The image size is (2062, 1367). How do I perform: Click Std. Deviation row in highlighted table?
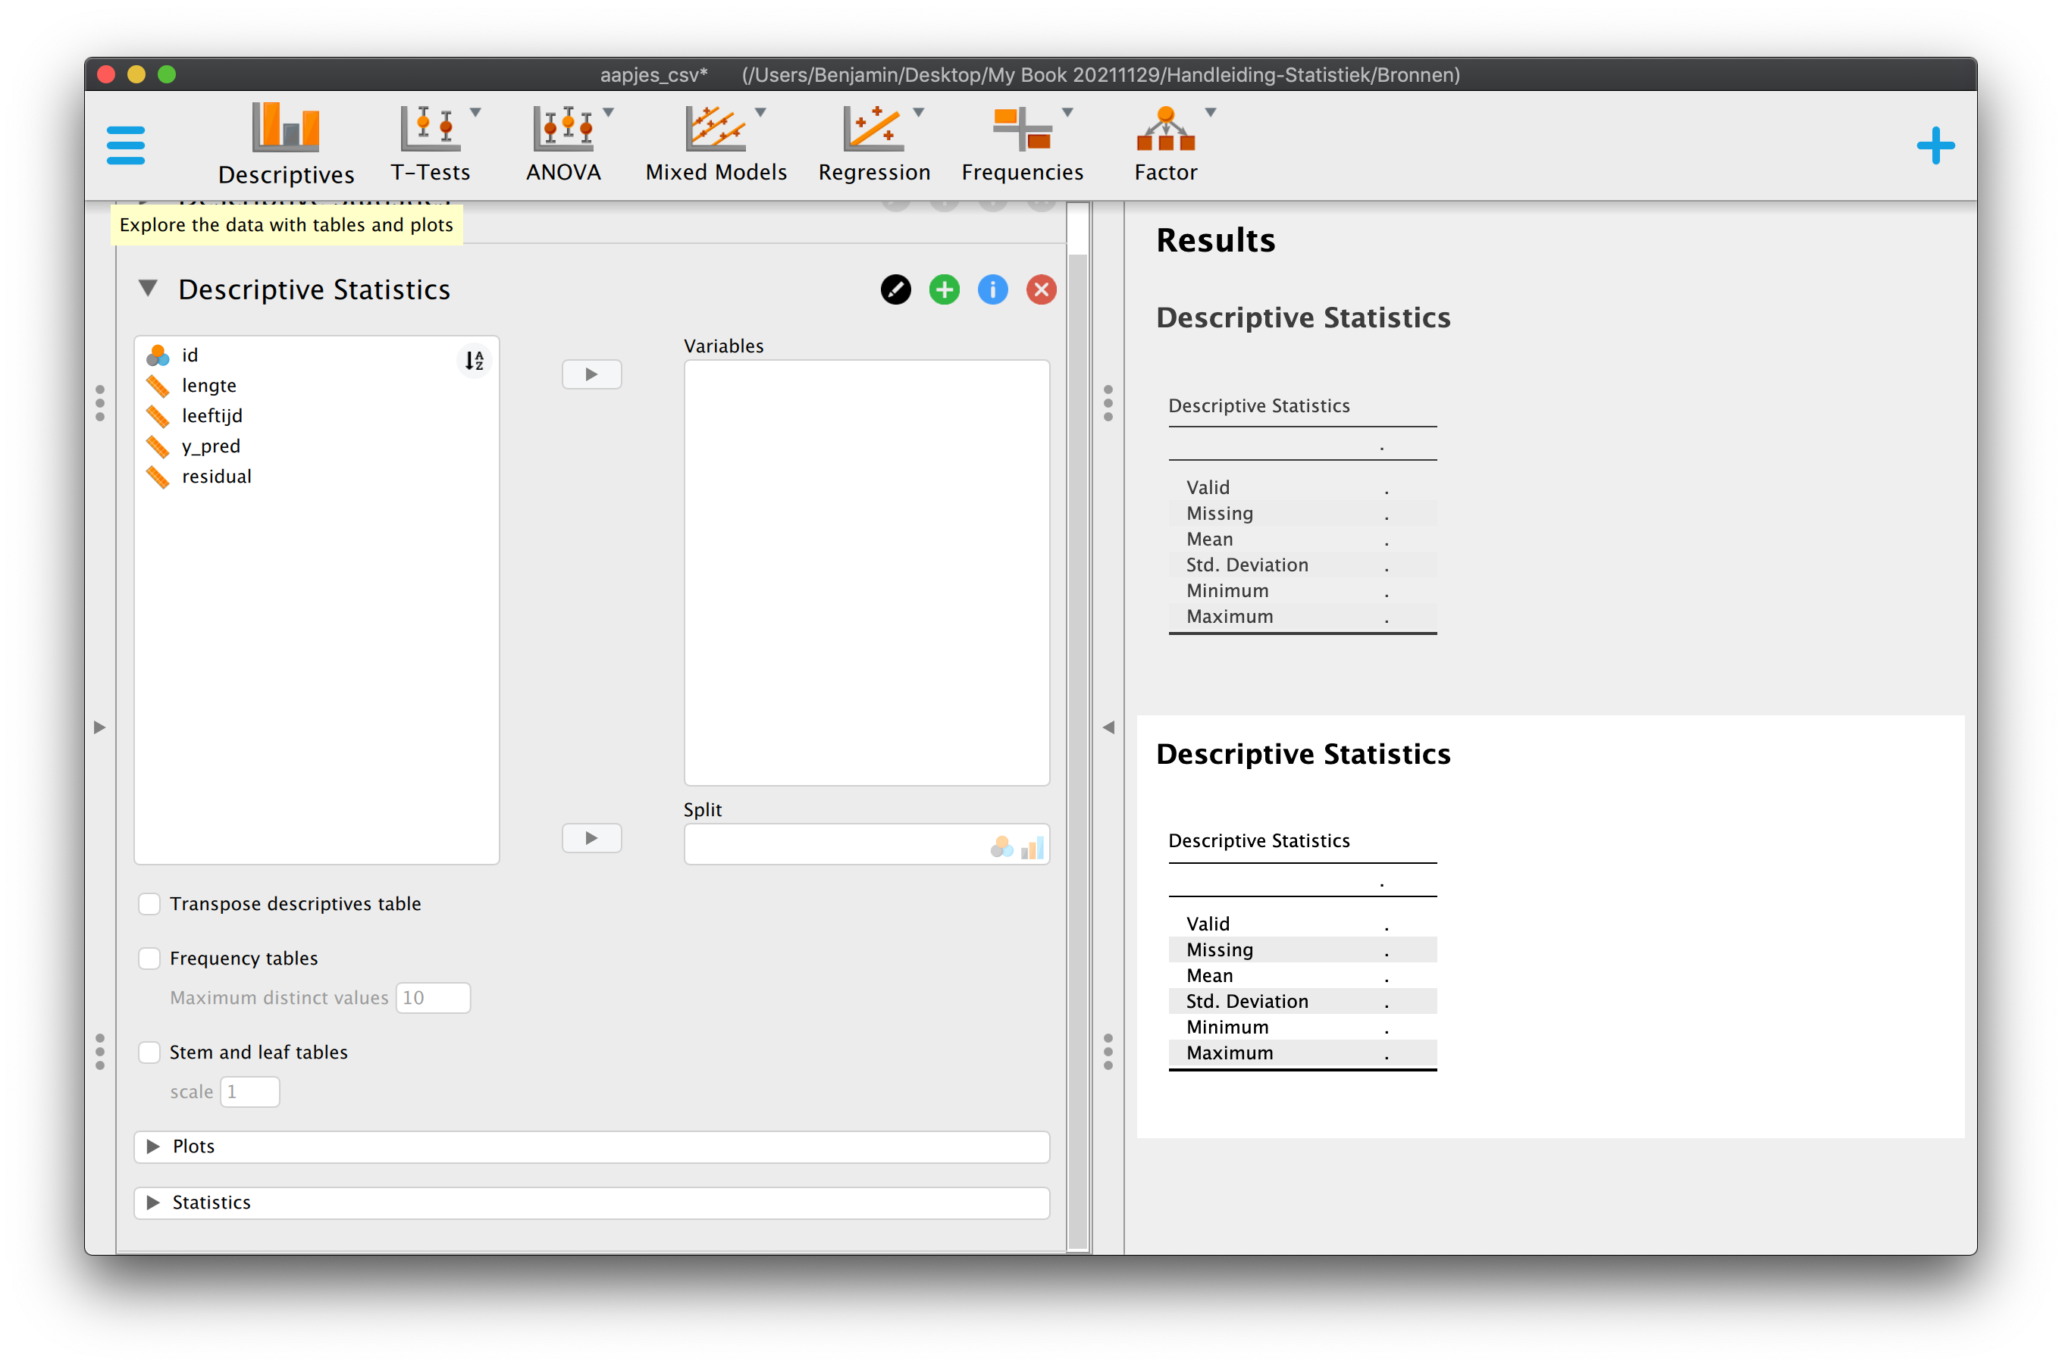[x=1302, y=1002]
